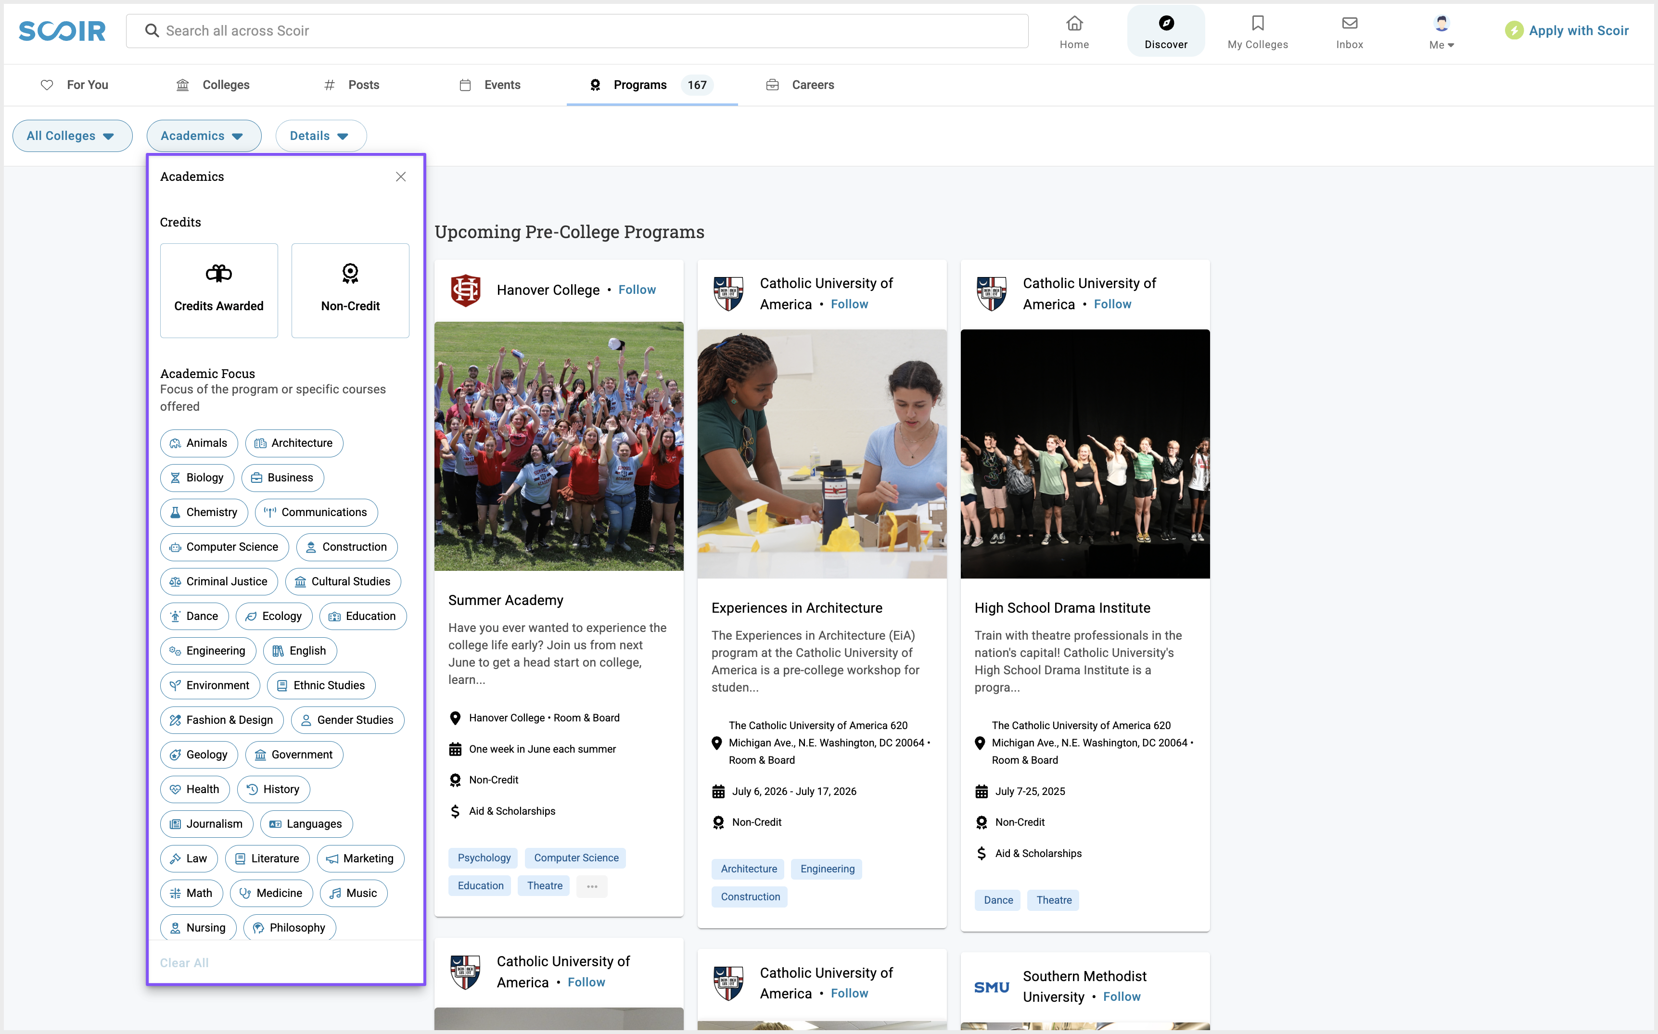Click the SMU logo icon
The width and height of the screenshot is (1658, 1034).
(991, 987)
